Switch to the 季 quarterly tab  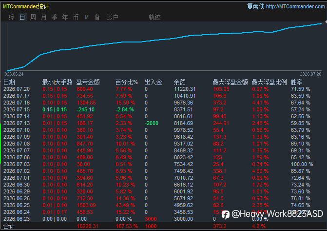pyautogui.click(x=54, y=17)
